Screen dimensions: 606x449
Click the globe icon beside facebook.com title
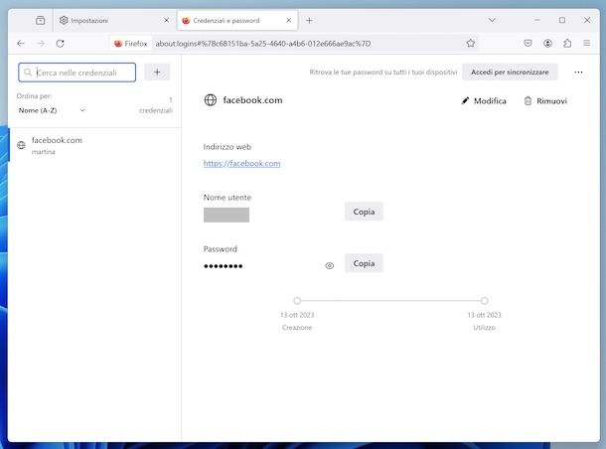pos(211,100)
